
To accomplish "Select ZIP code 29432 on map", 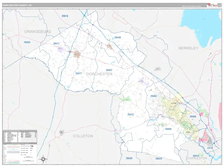I will click(27, 42).
